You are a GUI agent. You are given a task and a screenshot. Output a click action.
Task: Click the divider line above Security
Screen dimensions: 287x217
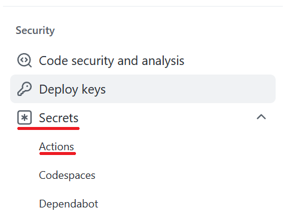[143, 6]
